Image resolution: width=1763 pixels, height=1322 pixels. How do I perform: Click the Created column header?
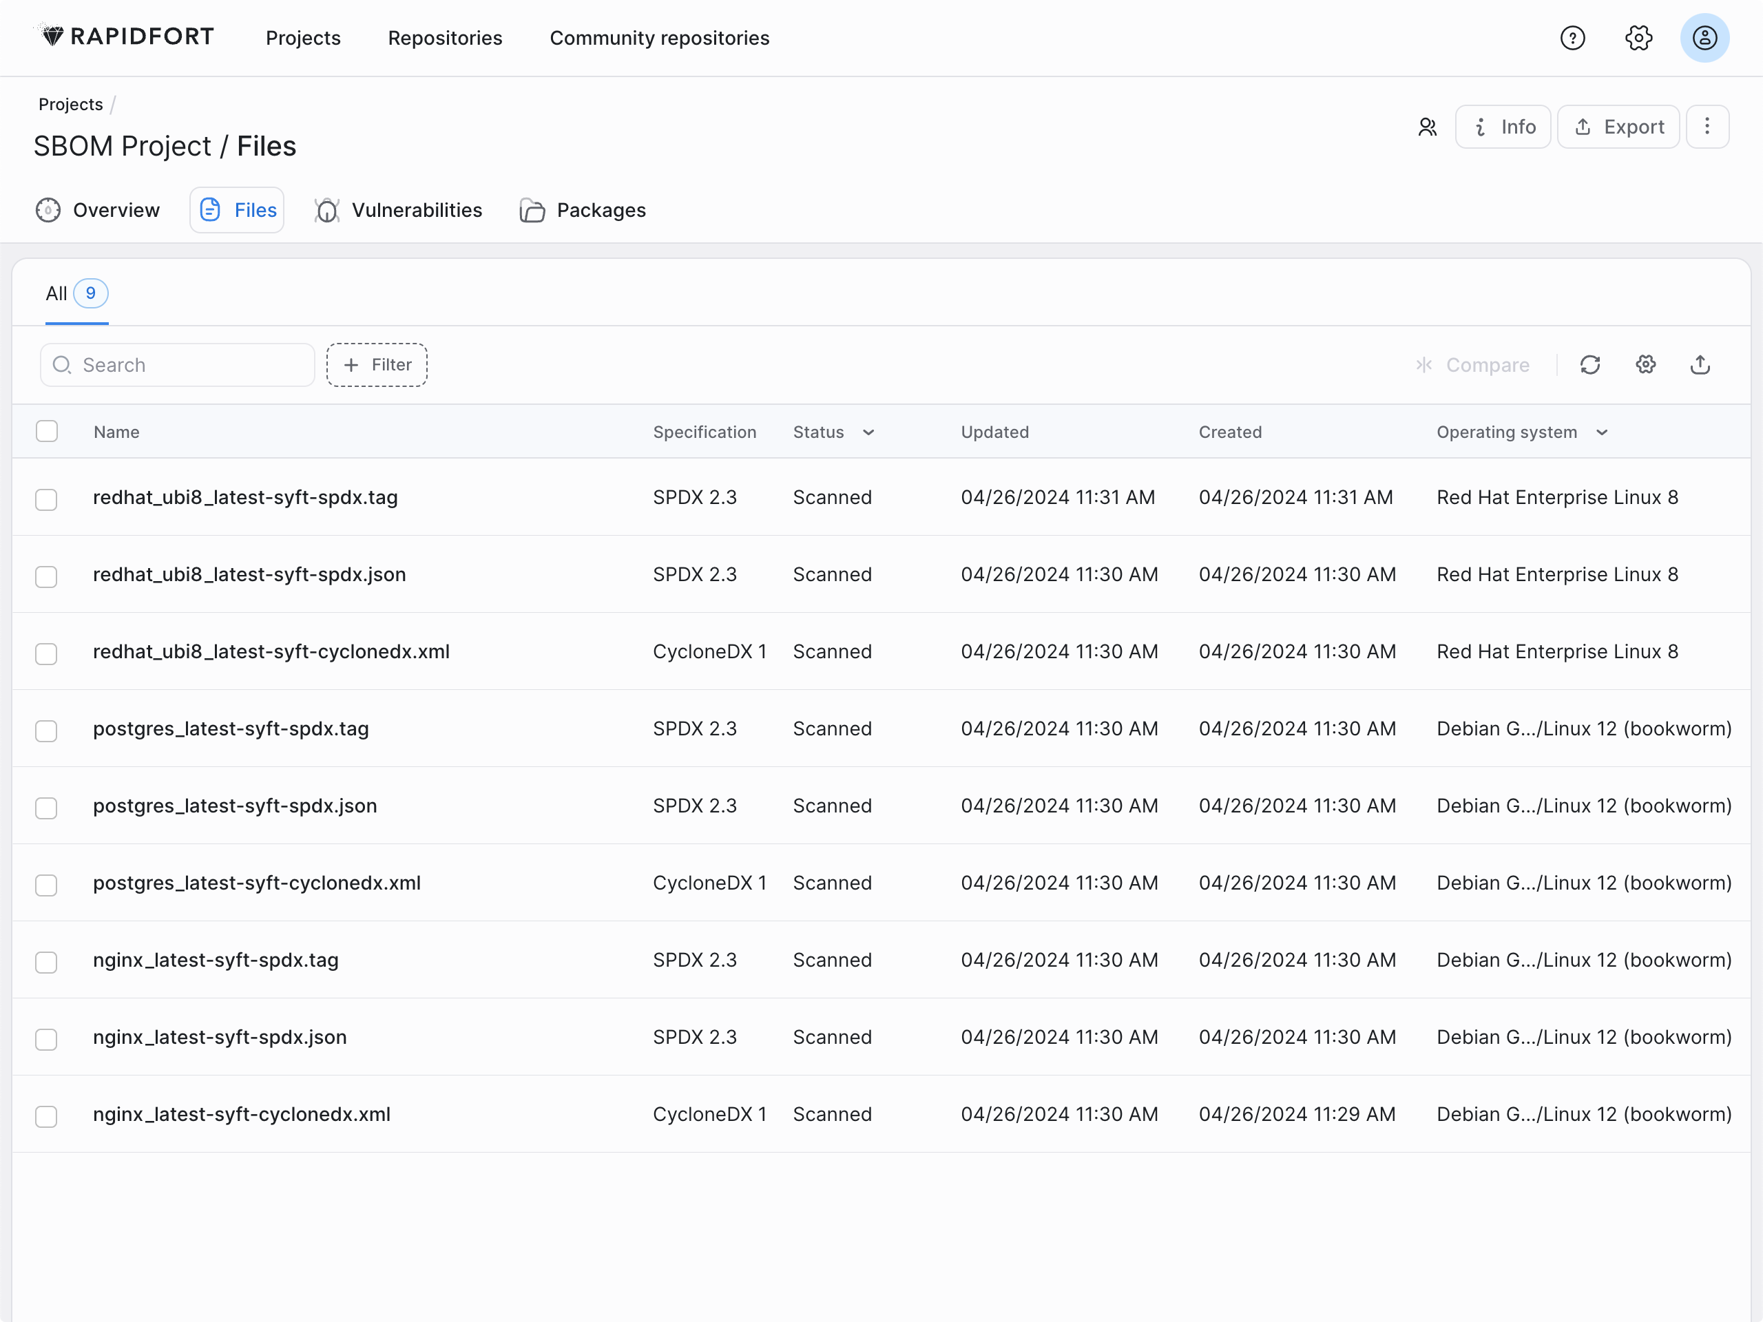click(x=1230, y=432)
